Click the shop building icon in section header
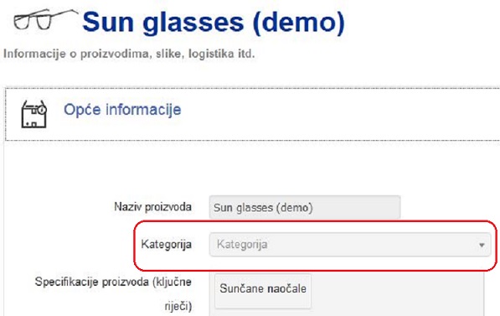This screenshot has height=316, width=500. [34, 114]
